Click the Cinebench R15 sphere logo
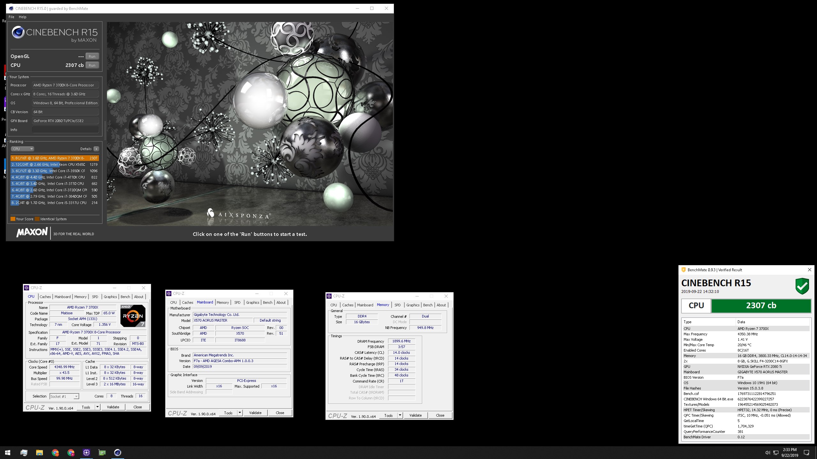 (18, 33)
